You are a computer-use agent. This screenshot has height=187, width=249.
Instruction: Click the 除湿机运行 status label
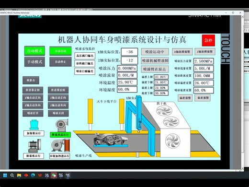coord(34,156)
